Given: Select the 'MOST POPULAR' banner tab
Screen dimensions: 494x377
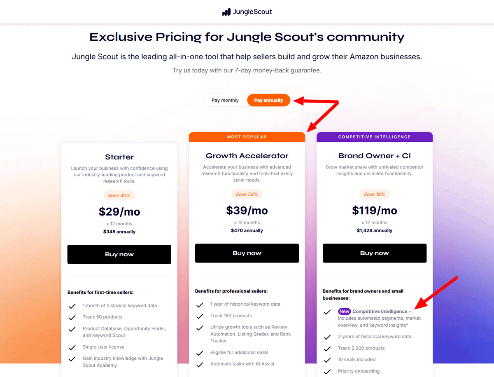Looking at the screenshot, I should (247, 136).
